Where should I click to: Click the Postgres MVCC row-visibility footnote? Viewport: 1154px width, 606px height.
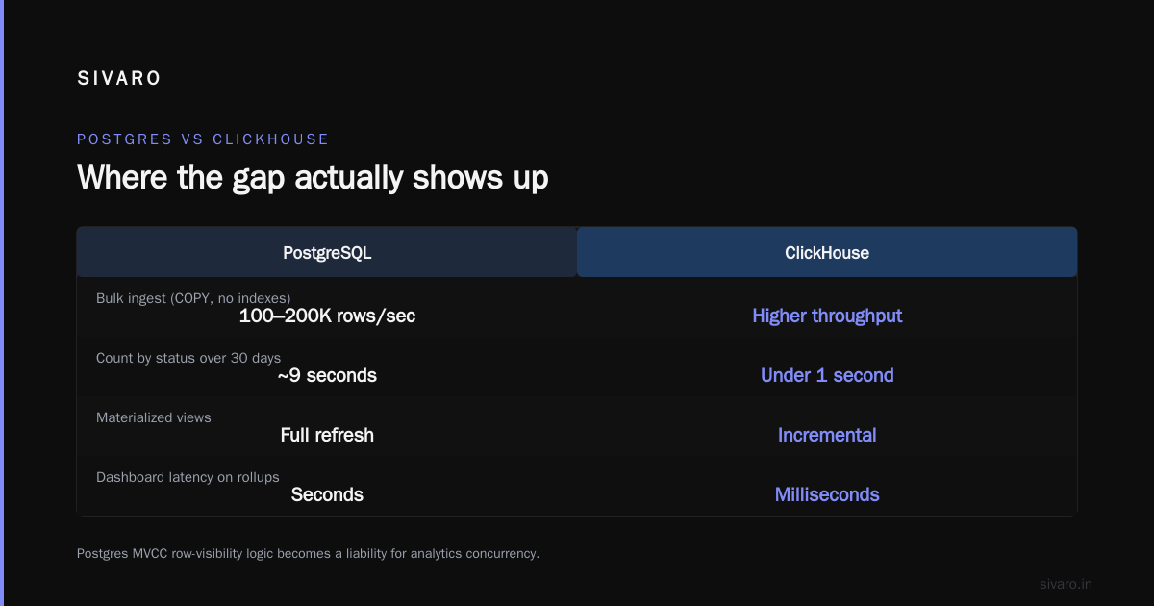(308, 554)
